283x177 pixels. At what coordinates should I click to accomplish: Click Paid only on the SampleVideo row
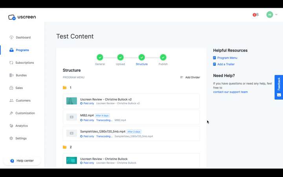87,136
